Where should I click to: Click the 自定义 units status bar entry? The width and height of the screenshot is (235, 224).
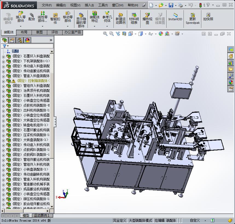pyautogui.click(x=195, y=220)
